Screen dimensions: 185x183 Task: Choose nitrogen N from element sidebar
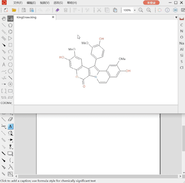click(182, 31)
